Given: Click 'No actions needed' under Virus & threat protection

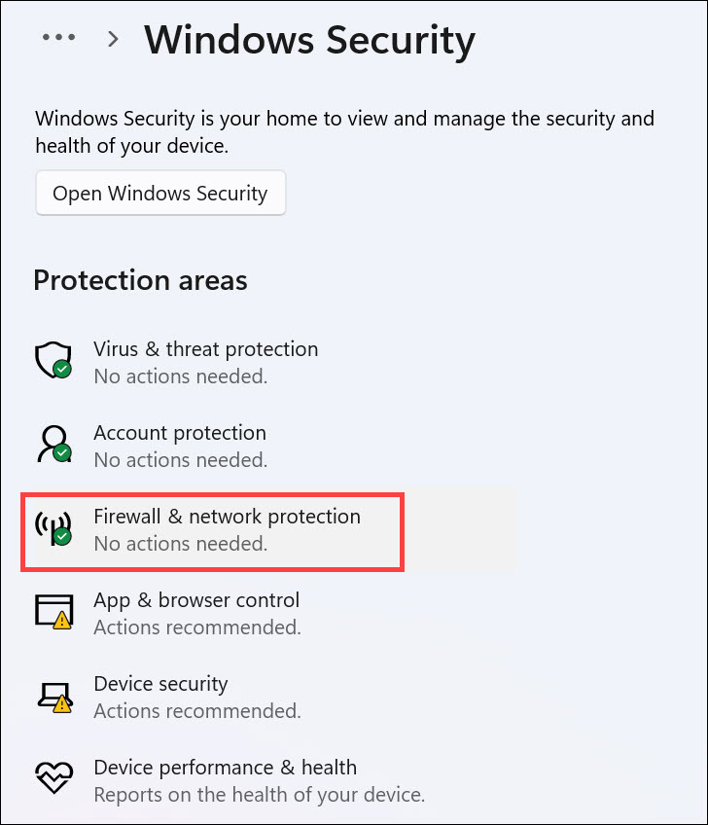Looking at the screenshot, I should pos(180,376).
